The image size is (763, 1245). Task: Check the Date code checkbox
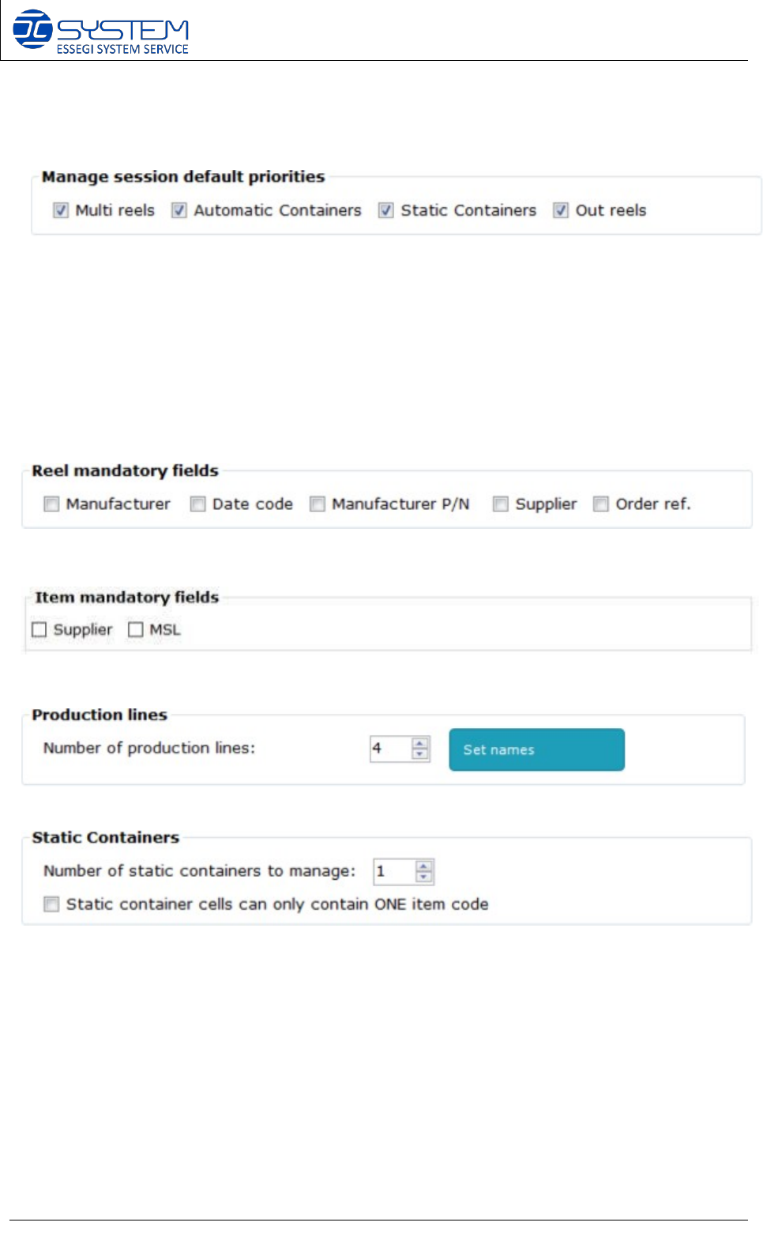(198, 504)
